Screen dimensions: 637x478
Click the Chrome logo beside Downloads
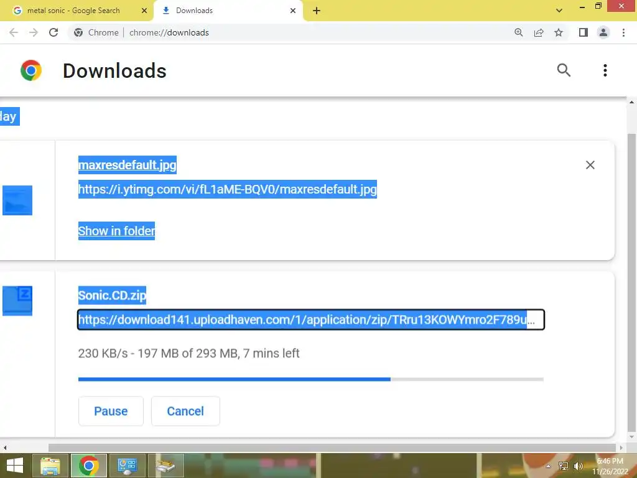(x=31, y=70)
